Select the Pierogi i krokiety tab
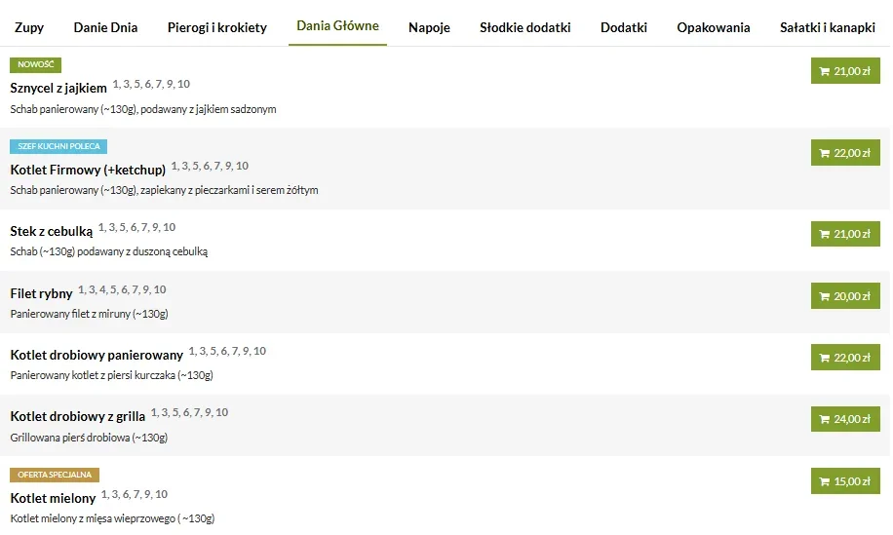This screenshot has height=535, width=893. pyautogui.click(x=216, y=27)
